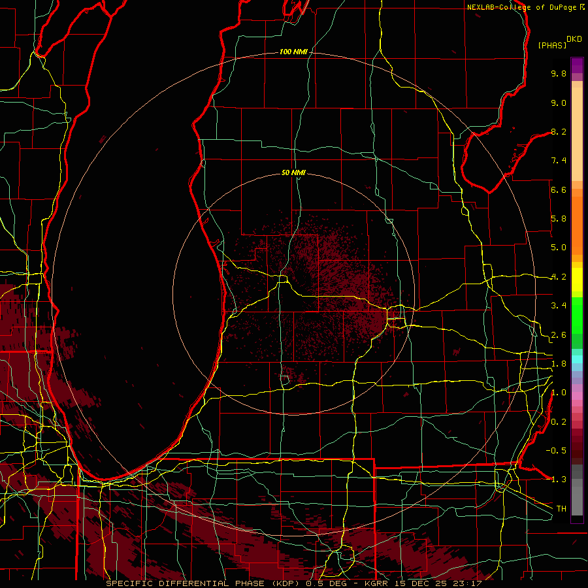Click the 6.6 legend value
Viewport: 588px width, 588px height.
559,189
